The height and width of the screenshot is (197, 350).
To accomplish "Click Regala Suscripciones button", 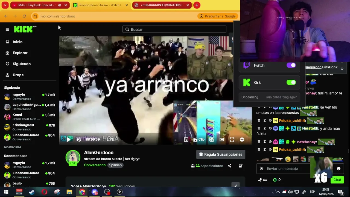I will pos(221,154).
